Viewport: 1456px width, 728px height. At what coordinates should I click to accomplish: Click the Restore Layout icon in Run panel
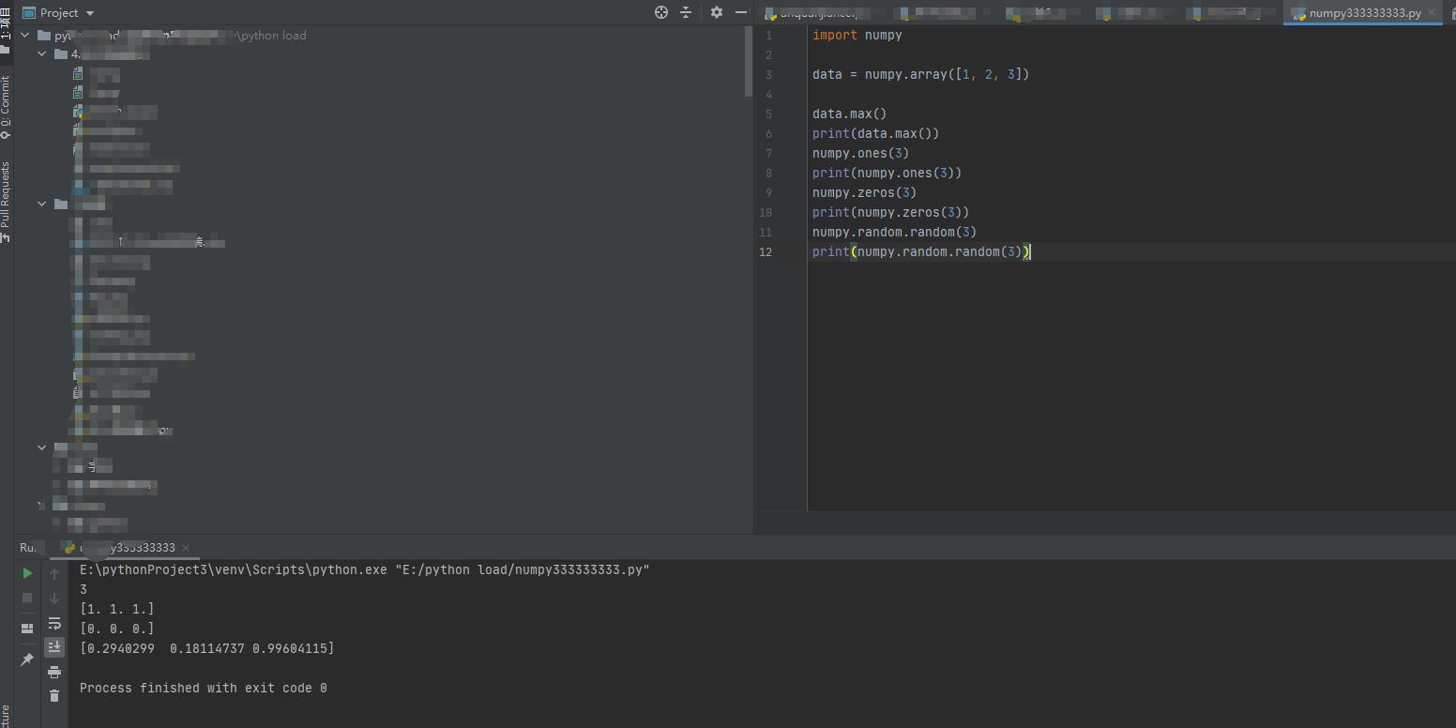click(x=27, y=629)
